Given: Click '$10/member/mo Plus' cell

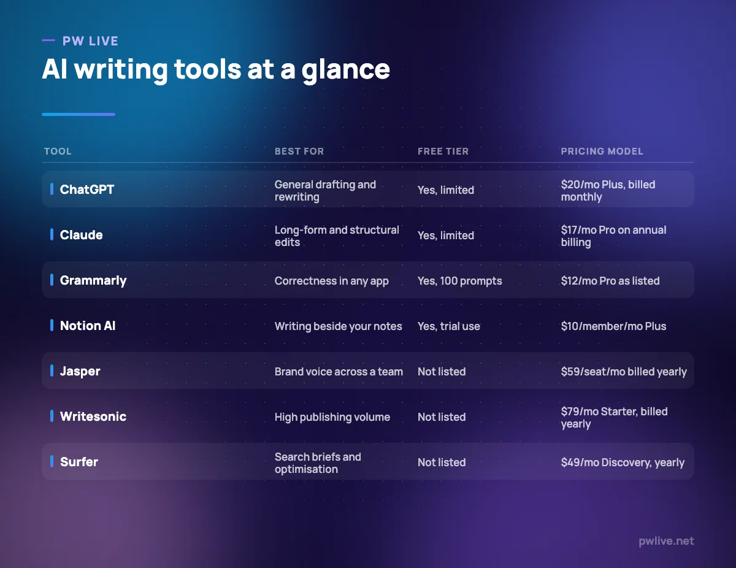Looking at the screenshot, I should tap(614, 326).
